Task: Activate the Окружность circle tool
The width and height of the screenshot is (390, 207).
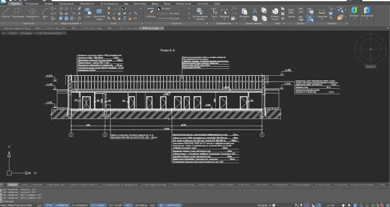Action: tap(32, 13)
